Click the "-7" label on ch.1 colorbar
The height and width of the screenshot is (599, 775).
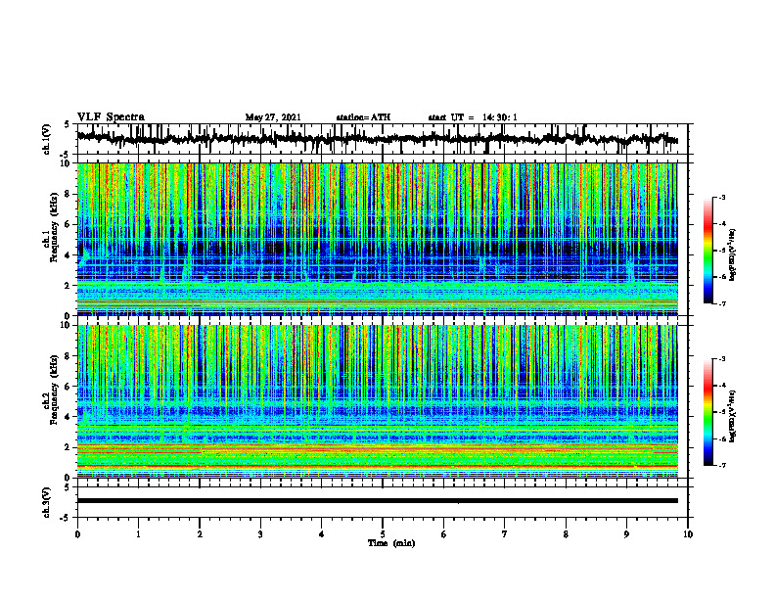[x=722, y=304]
